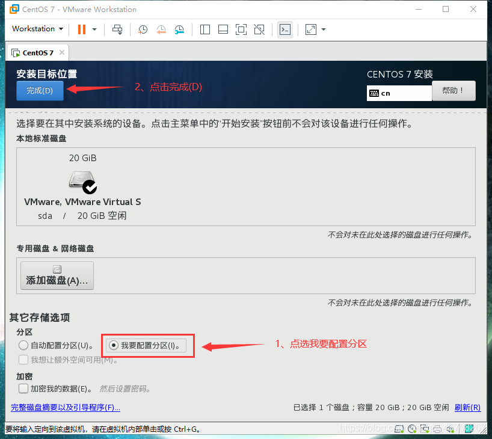The image size is (492, 439).
Task: Open the power options dropdown arrow
Action: pyautogui.click(x=94, y=29)
